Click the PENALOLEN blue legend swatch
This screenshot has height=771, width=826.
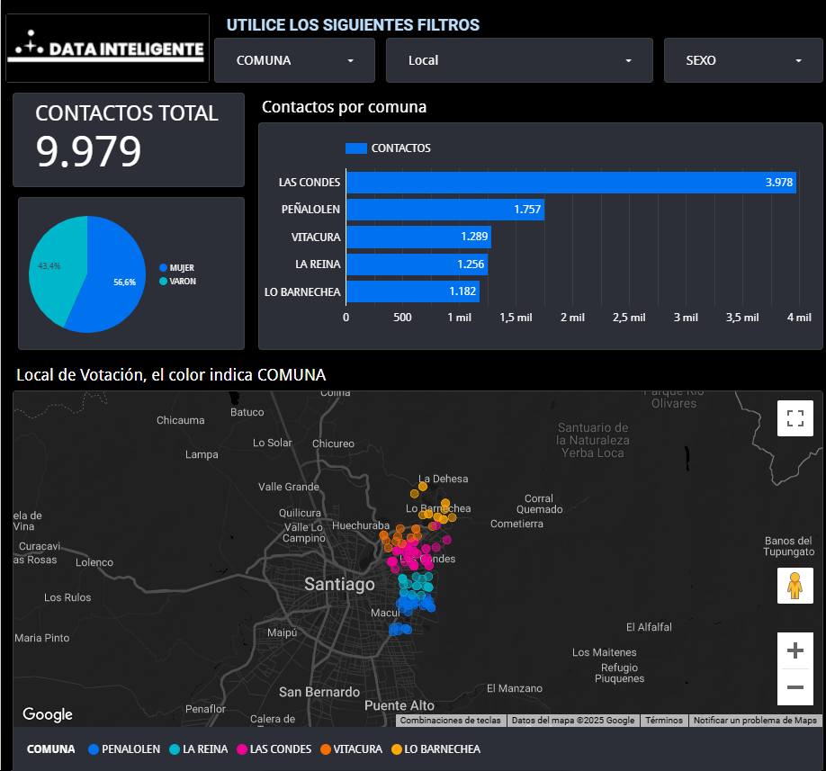(94, 749)
